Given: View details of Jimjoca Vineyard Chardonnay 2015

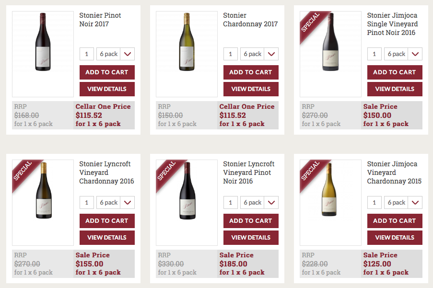Looking at the screenshot, I should coord(395,238).
